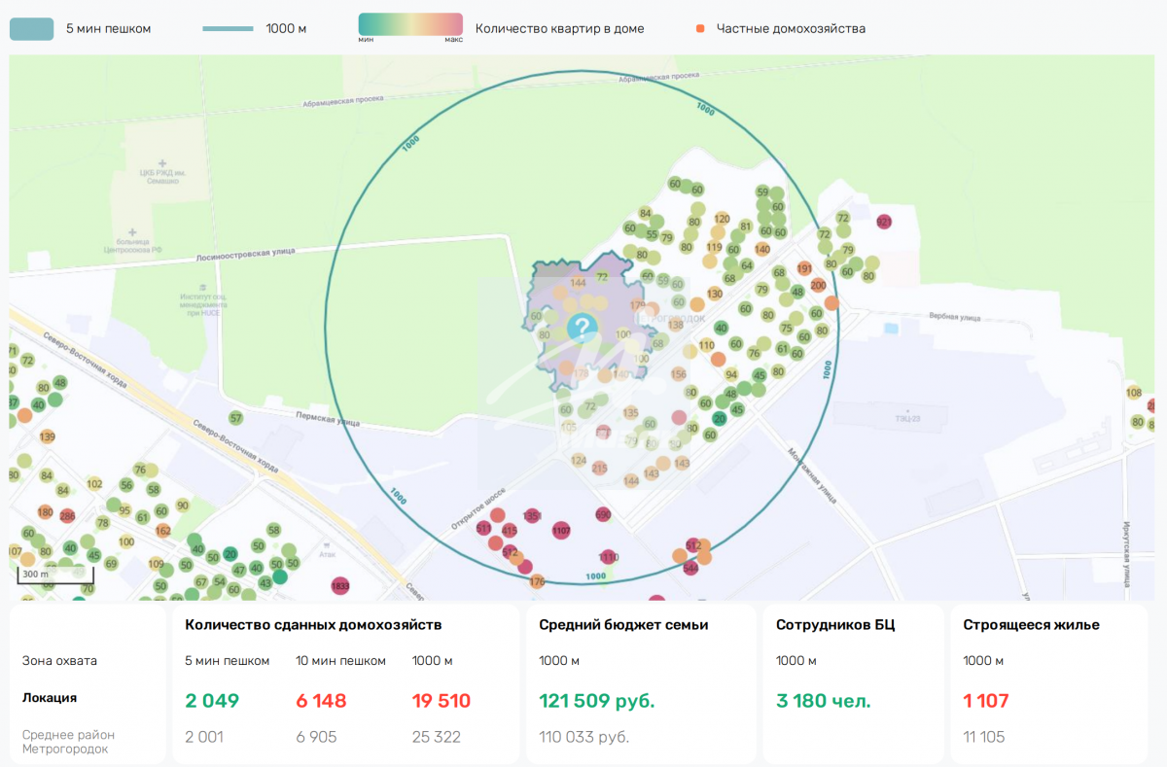
Task: Click the apartment count gradient legend bar
Action: tap(410, 25)
